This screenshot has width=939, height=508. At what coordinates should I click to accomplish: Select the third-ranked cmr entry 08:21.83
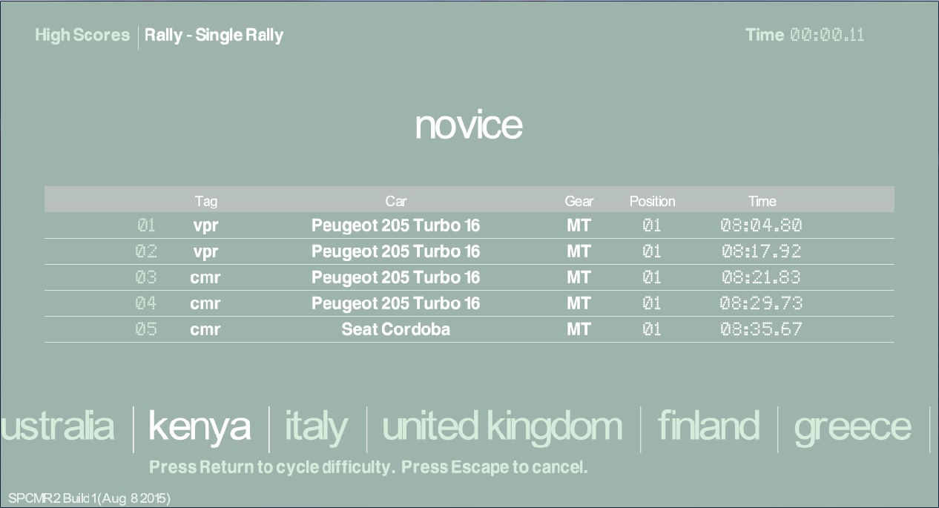pos(761,277)
